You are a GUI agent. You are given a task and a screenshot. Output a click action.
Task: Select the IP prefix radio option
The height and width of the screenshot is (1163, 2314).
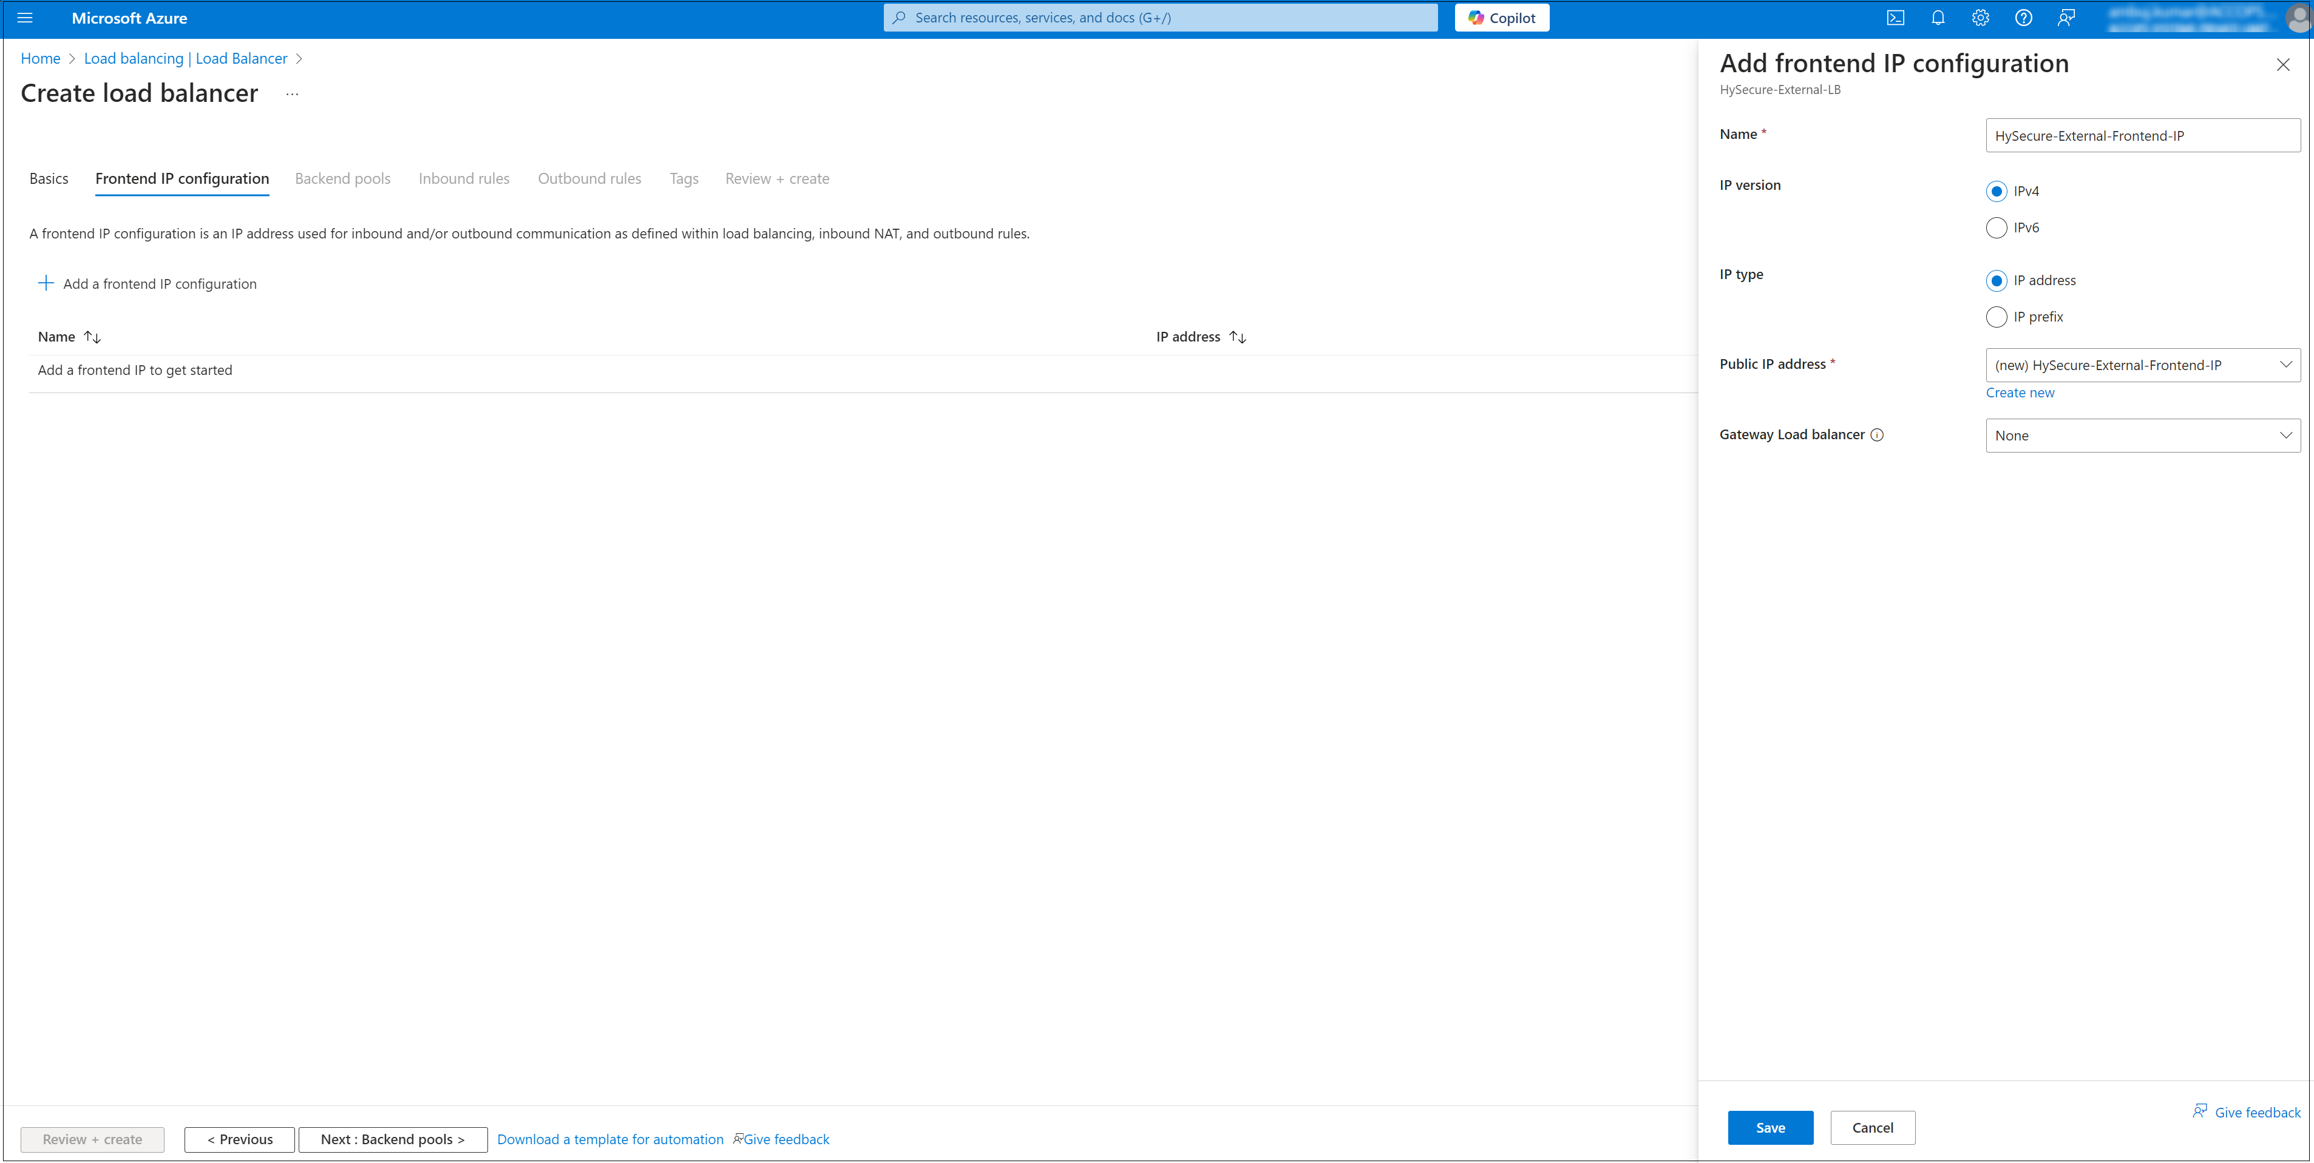pyautogui.click(x=1996, y=317)
